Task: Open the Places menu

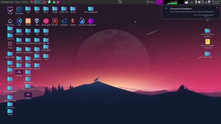Action: pos(18,2)
